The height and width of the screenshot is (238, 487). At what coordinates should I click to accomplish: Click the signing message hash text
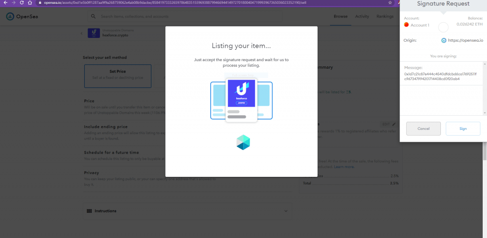click(441, 76)
